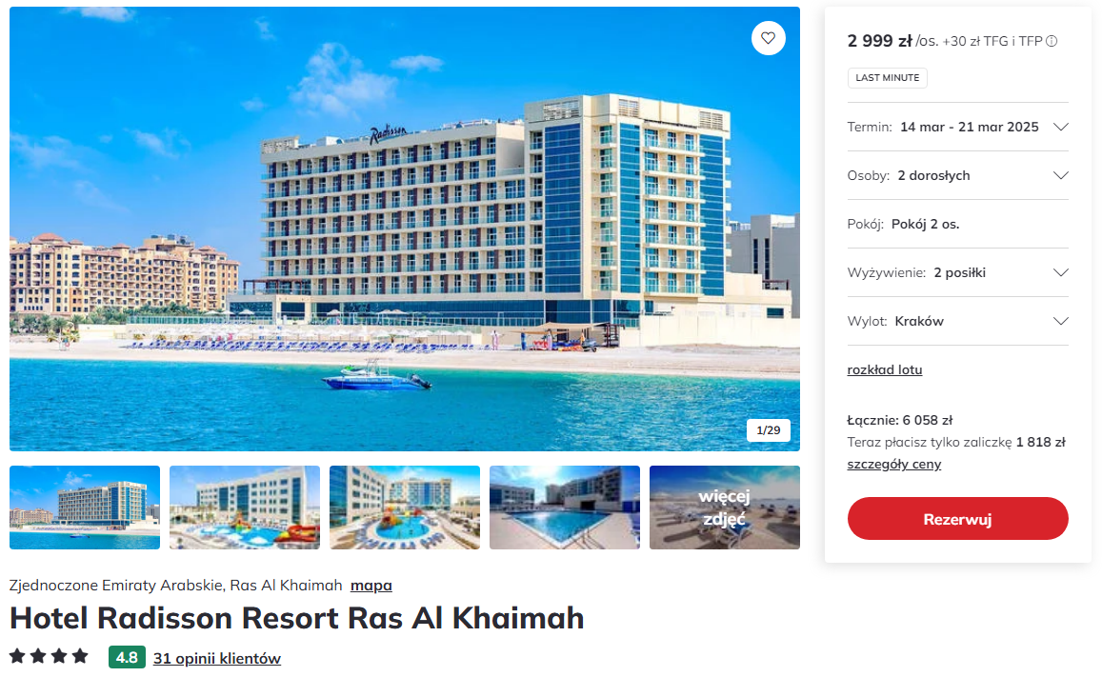Viewport: 1102px width, 677px height.
Task: Expand the Wyżywienie meals dropdown
Action: coord(957,272)
